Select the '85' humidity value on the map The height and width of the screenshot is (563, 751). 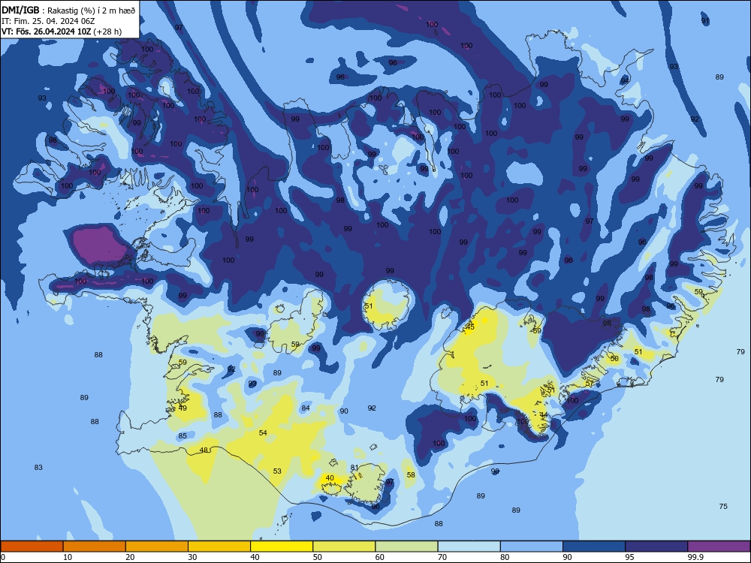point(182,436)
